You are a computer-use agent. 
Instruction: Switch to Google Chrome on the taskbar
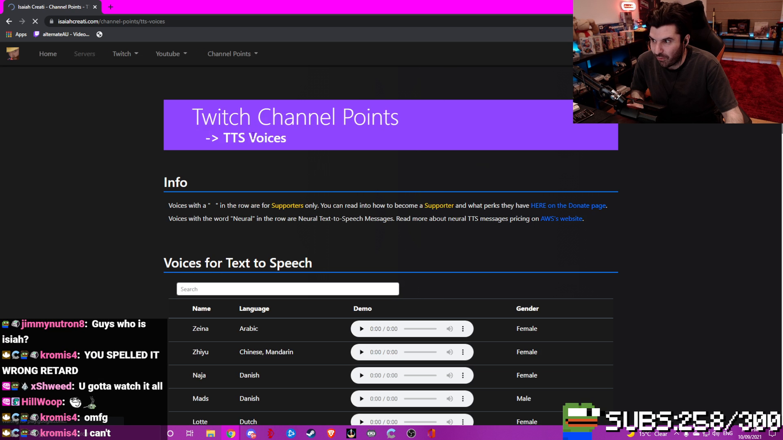click(x=231, y=433)
